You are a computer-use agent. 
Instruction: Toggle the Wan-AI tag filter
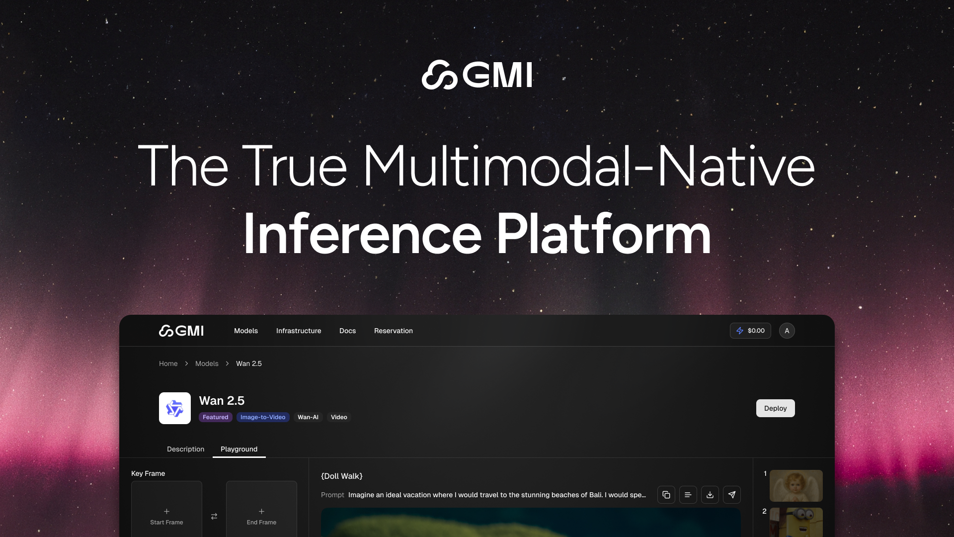(308, 417)
